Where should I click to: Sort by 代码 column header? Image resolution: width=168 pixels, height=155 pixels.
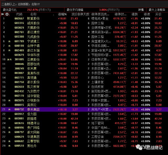(19, 14)
